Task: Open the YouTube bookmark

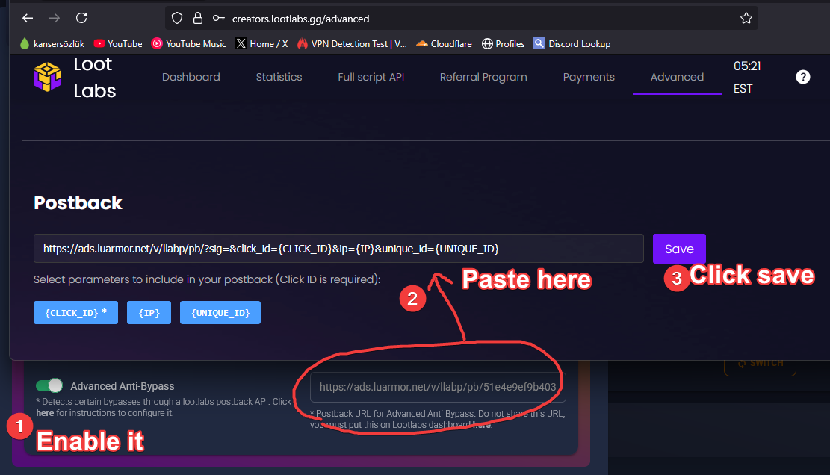Action: (118, 44)
